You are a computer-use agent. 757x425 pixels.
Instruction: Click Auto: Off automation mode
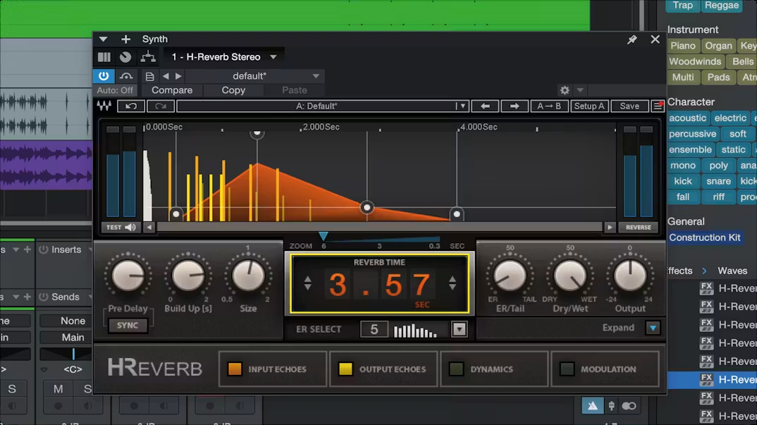(115, 90)
